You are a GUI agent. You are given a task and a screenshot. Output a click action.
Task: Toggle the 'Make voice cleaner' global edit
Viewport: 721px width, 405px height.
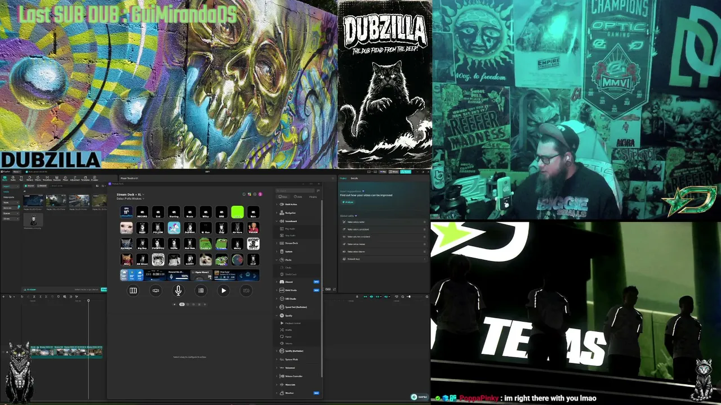point(384,244)
